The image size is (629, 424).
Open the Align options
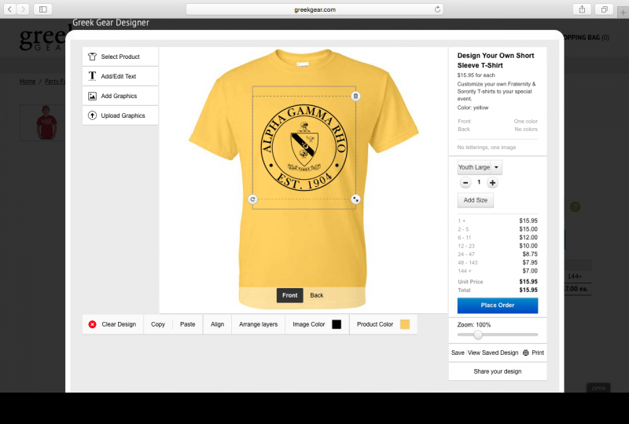[217, 324]
